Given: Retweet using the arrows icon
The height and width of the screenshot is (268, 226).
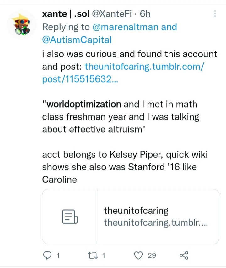Looking at the screenshot, I should point(92,255).
